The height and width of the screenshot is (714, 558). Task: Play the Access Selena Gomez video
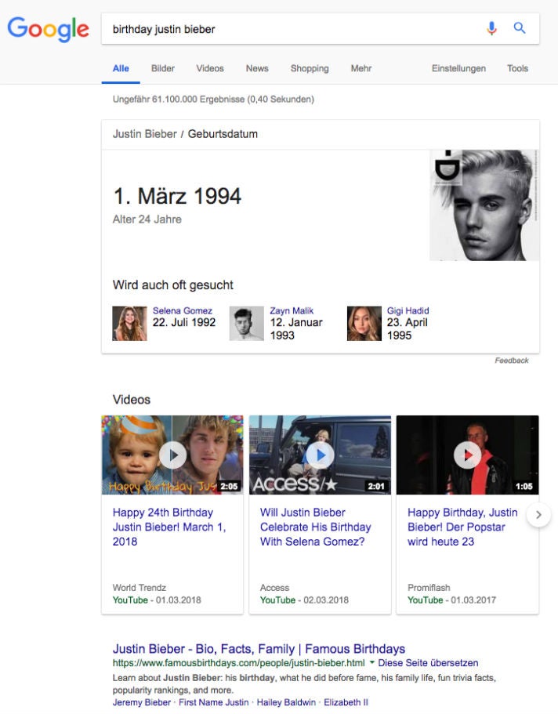(x=320, y=455)
